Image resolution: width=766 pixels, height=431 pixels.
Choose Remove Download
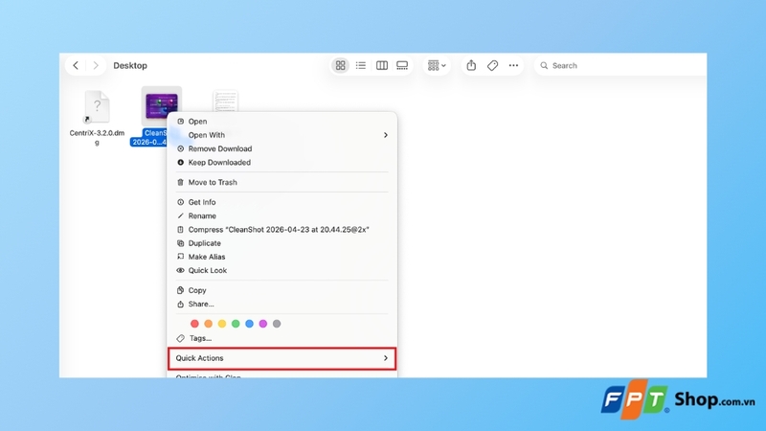tap(282, 148)
